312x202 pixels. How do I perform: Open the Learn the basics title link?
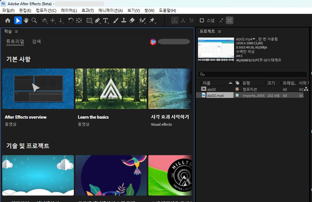click(93, 117)
